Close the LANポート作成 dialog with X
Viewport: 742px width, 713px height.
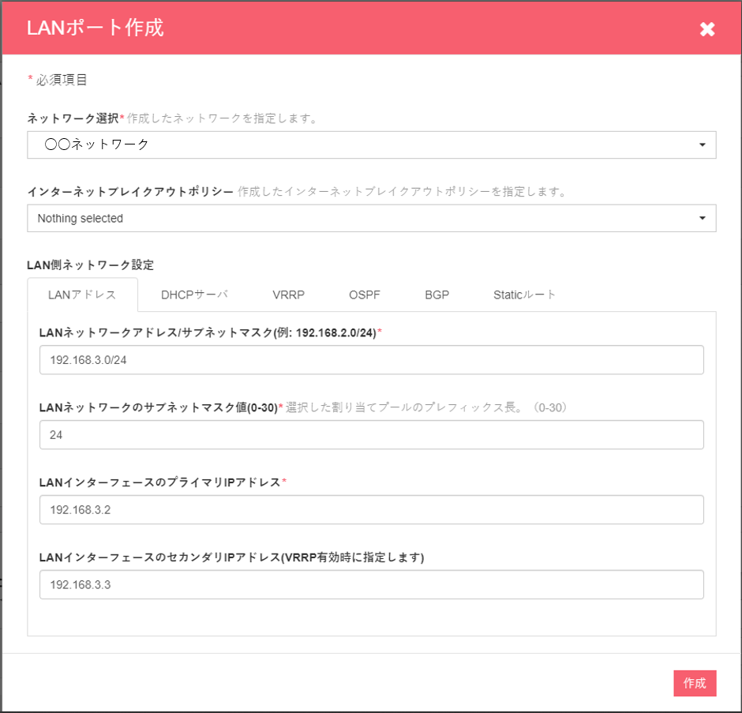707,29
